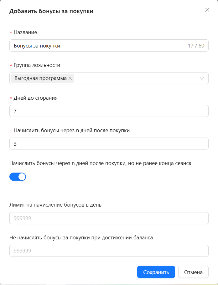The height and width of the screenshot is (285, 218).
Task: Focus the при достижении баланса input
Action: [109, 251]
